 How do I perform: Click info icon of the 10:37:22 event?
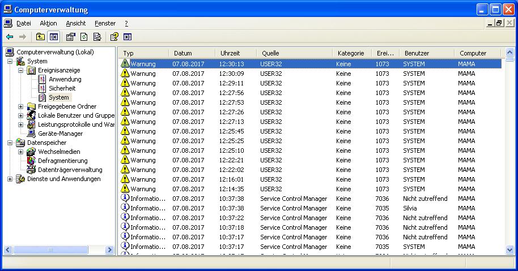125,217
